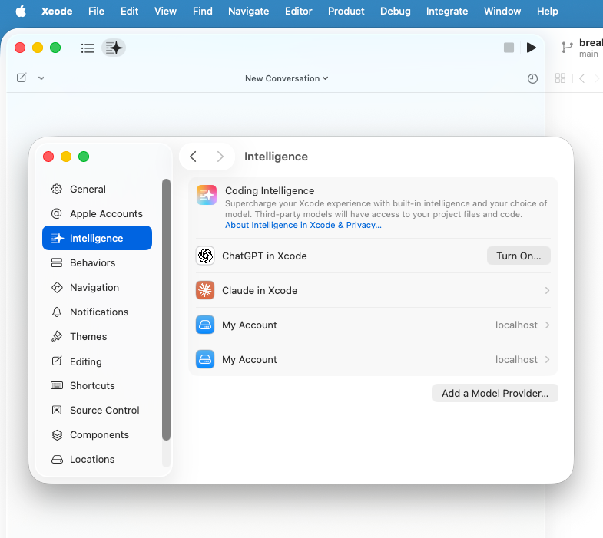Screen dimensions: 603x538
Task: Toggle the navigator list icon in toolbar
Action: click(x=88, y=48)
